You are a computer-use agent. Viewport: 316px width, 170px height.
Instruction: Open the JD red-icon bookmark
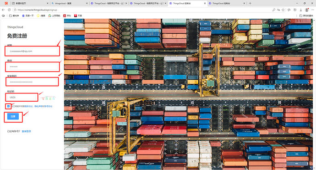tap(67, 15)
